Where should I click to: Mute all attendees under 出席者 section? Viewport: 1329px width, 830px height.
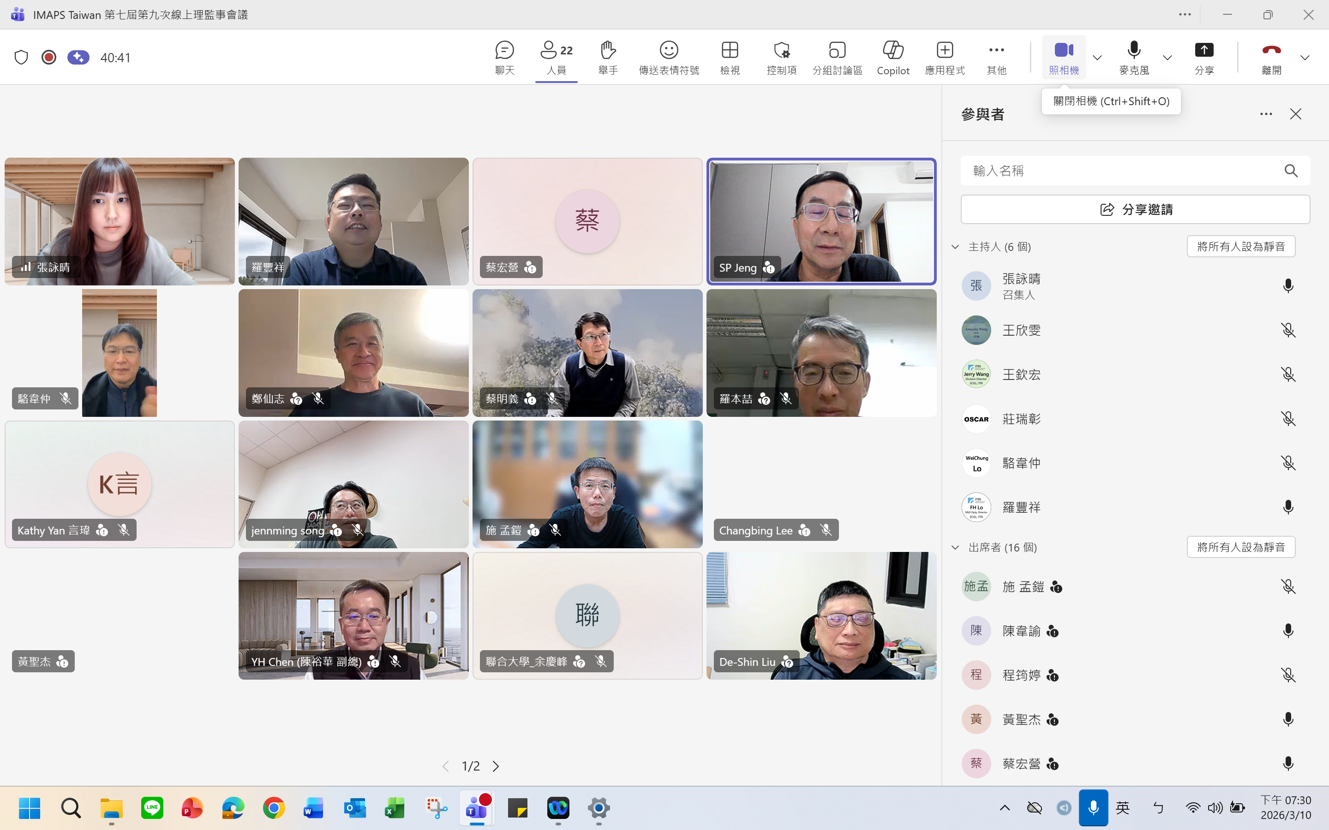(x=1240, y=547)
